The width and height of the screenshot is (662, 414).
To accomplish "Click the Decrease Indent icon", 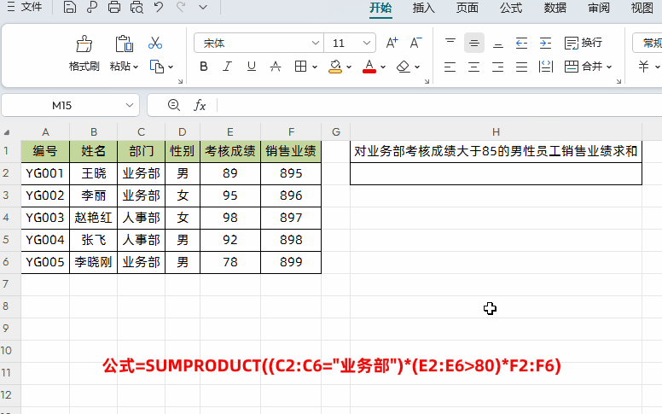I will tap(522, 43).
